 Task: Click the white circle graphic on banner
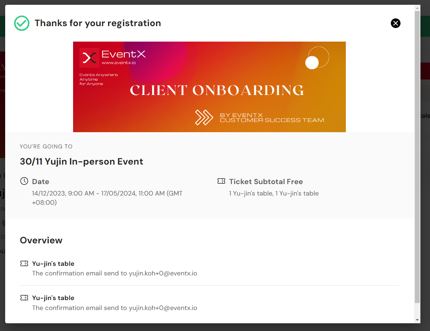[x=312, y=62]
